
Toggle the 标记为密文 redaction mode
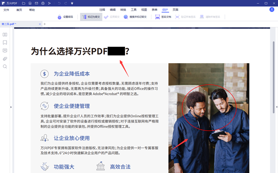[91, 17]
